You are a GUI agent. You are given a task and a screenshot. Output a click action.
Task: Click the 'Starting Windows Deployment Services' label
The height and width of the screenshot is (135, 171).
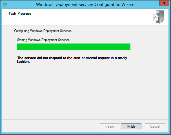click(x=43, y=40)
